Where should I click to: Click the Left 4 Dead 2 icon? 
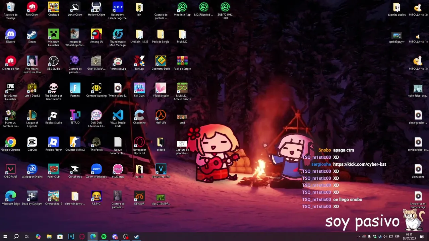(x=32, y=90)
